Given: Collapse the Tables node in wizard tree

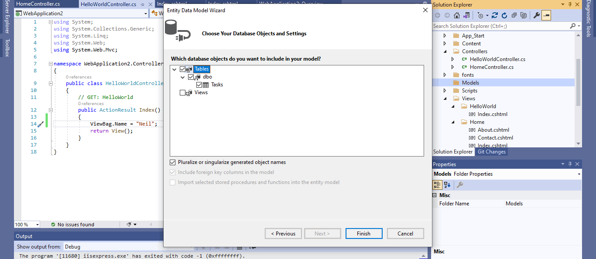Looking at the screenshot, I should (x=175, y=69).
